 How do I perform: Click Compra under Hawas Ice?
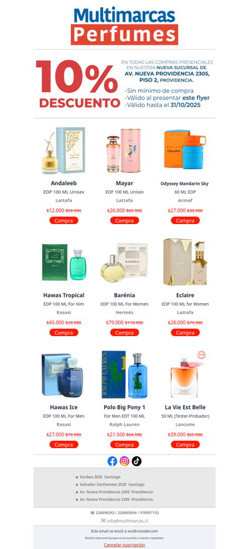[x=63, y=444]
